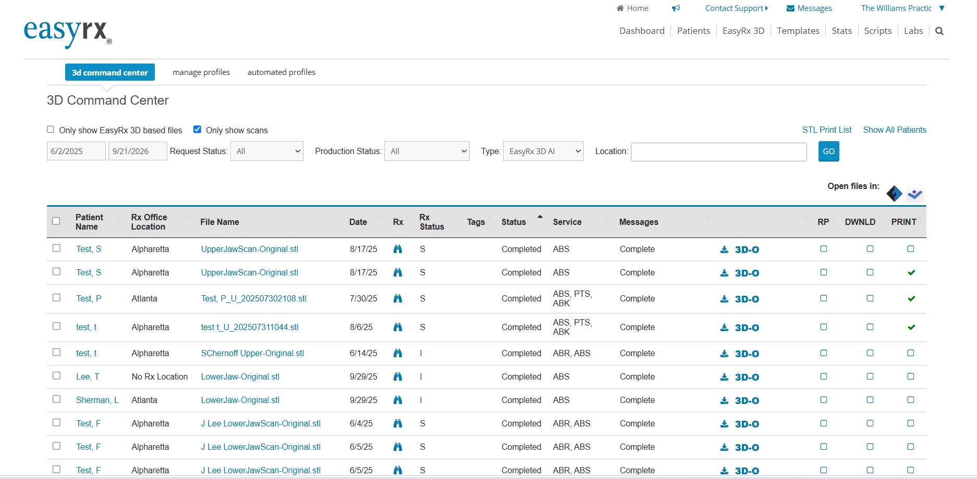Uncheck Only show scans

[x=197, y=130]
